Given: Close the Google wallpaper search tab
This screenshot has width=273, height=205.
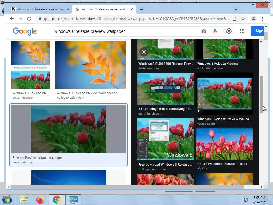Looking at the screenshot, I should coord(132,9).
